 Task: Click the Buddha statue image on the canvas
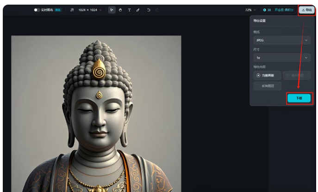[x=96, y=114]
